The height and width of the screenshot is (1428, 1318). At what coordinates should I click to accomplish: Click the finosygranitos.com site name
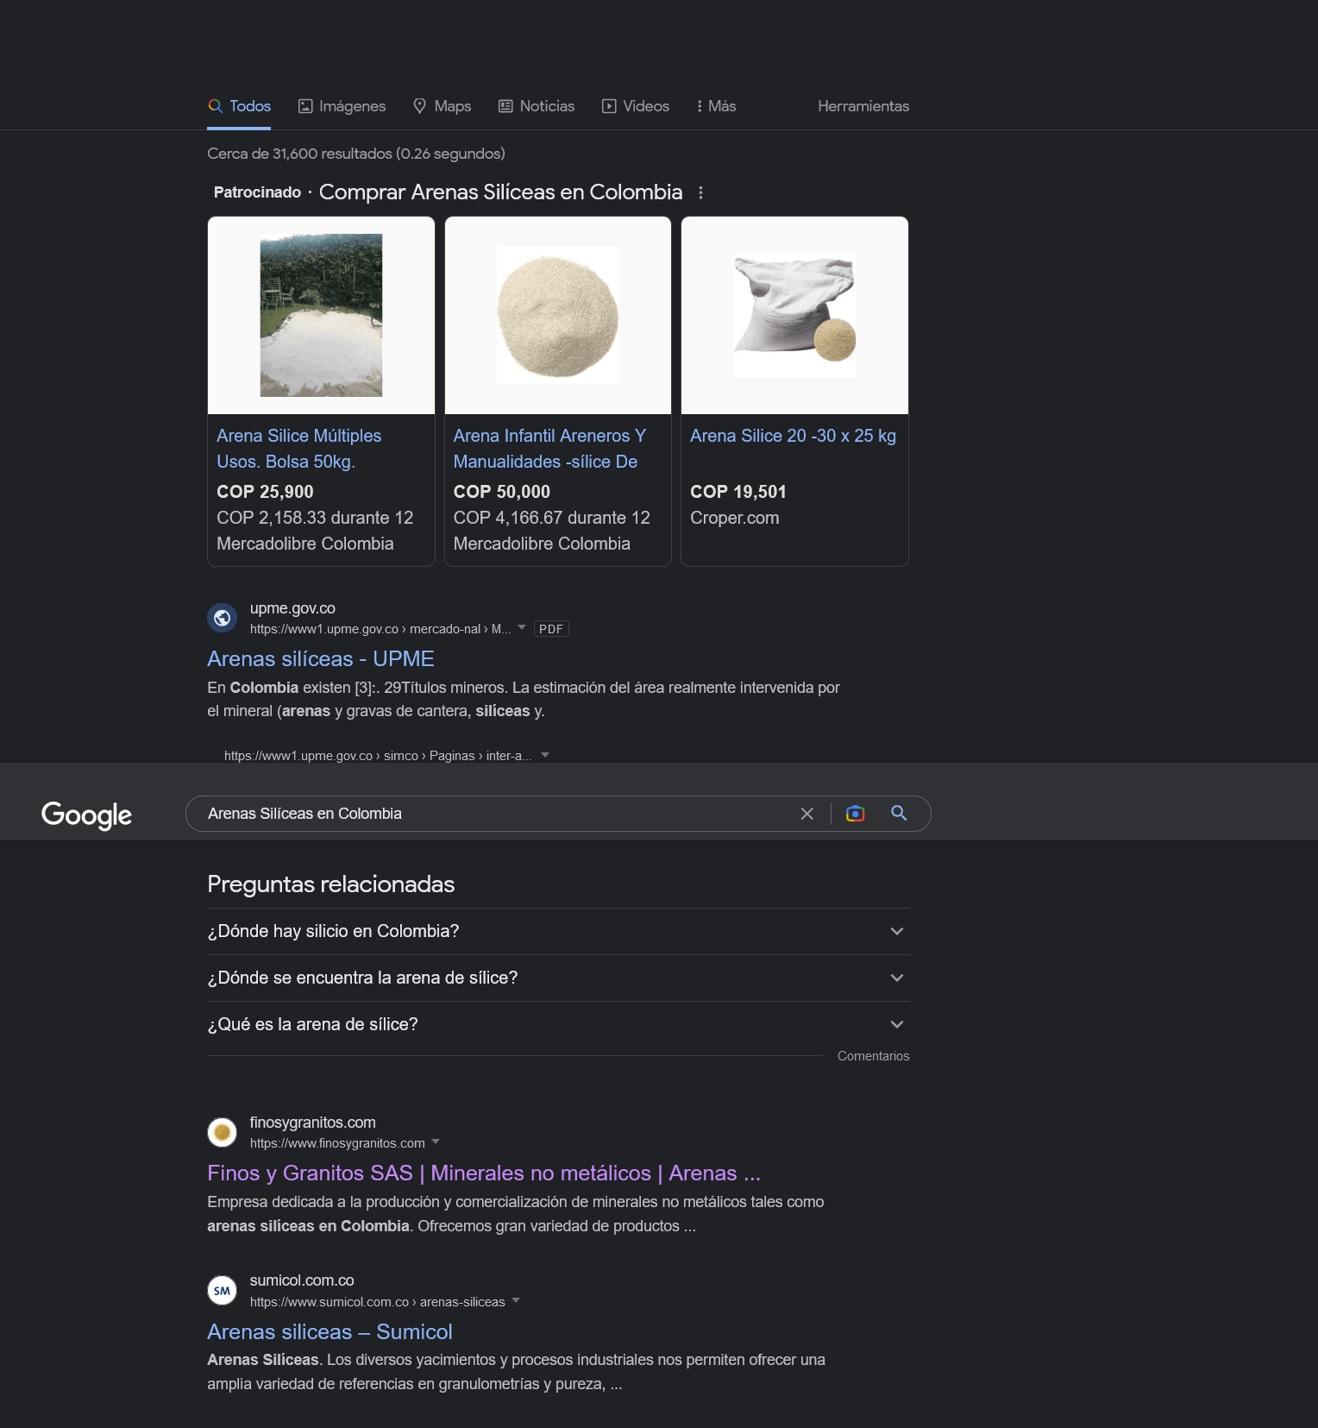click(312, 1123)
